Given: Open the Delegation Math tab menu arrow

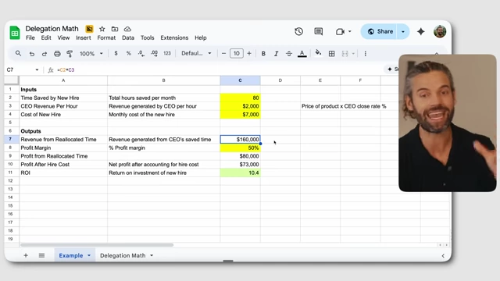Looking at the screenshot, I should [x=152, y=255].
